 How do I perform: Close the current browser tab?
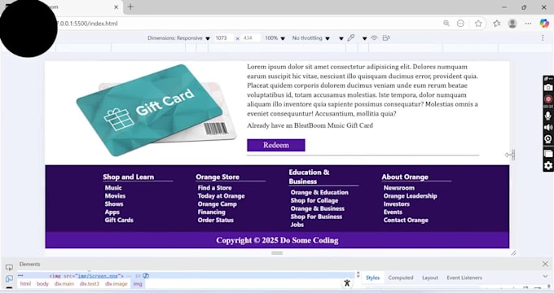tap(116, 7)
